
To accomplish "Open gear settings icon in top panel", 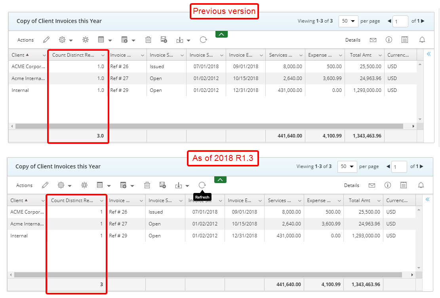I will coord(62,40).
